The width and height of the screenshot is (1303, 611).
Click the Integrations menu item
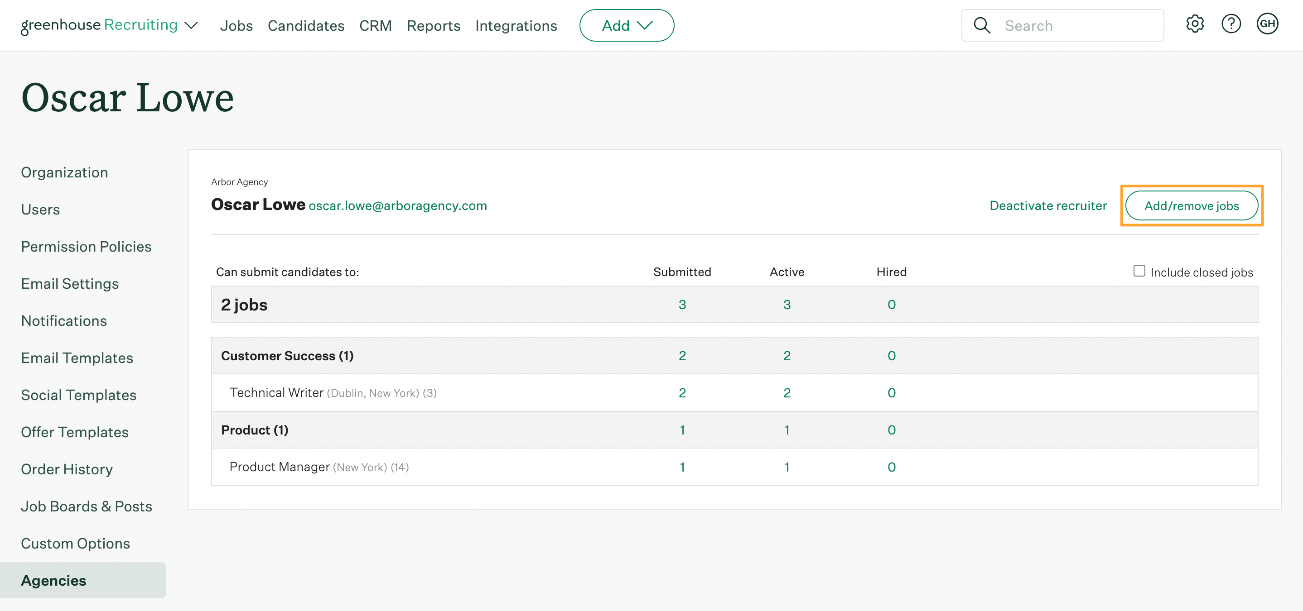[516, 24]
